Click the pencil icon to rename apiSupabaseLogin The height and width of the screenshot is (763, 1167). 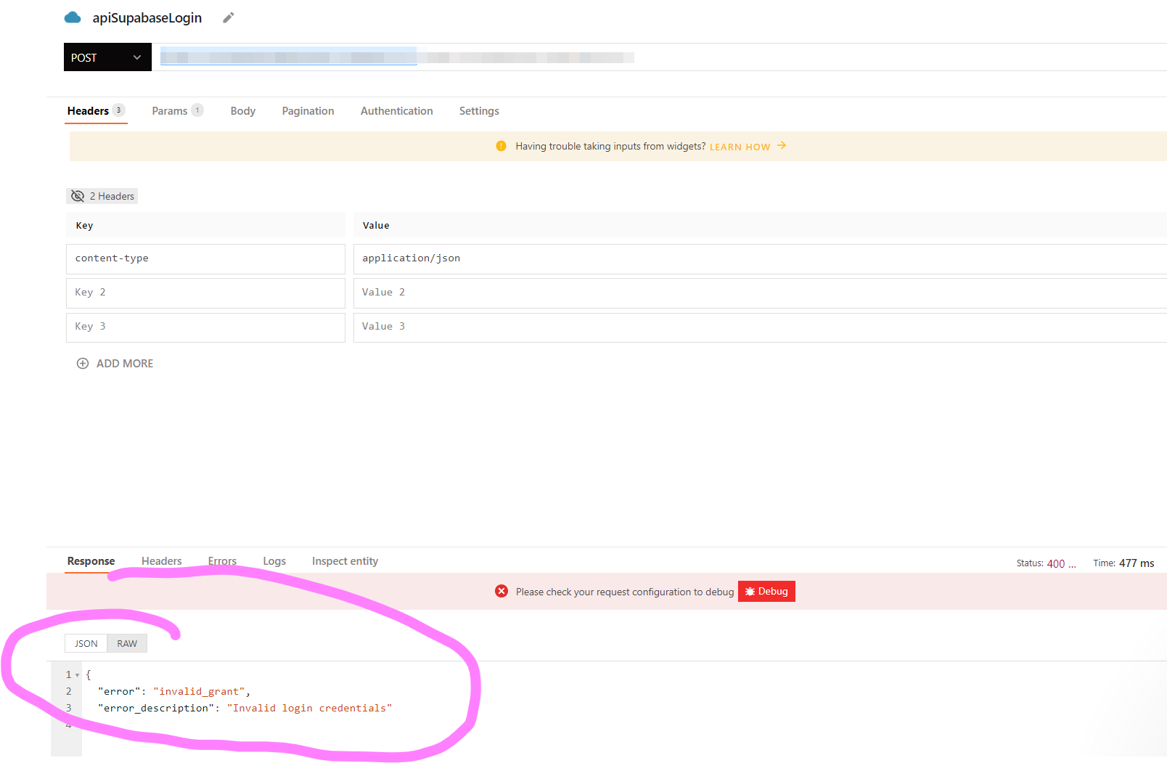click(228, 17)
